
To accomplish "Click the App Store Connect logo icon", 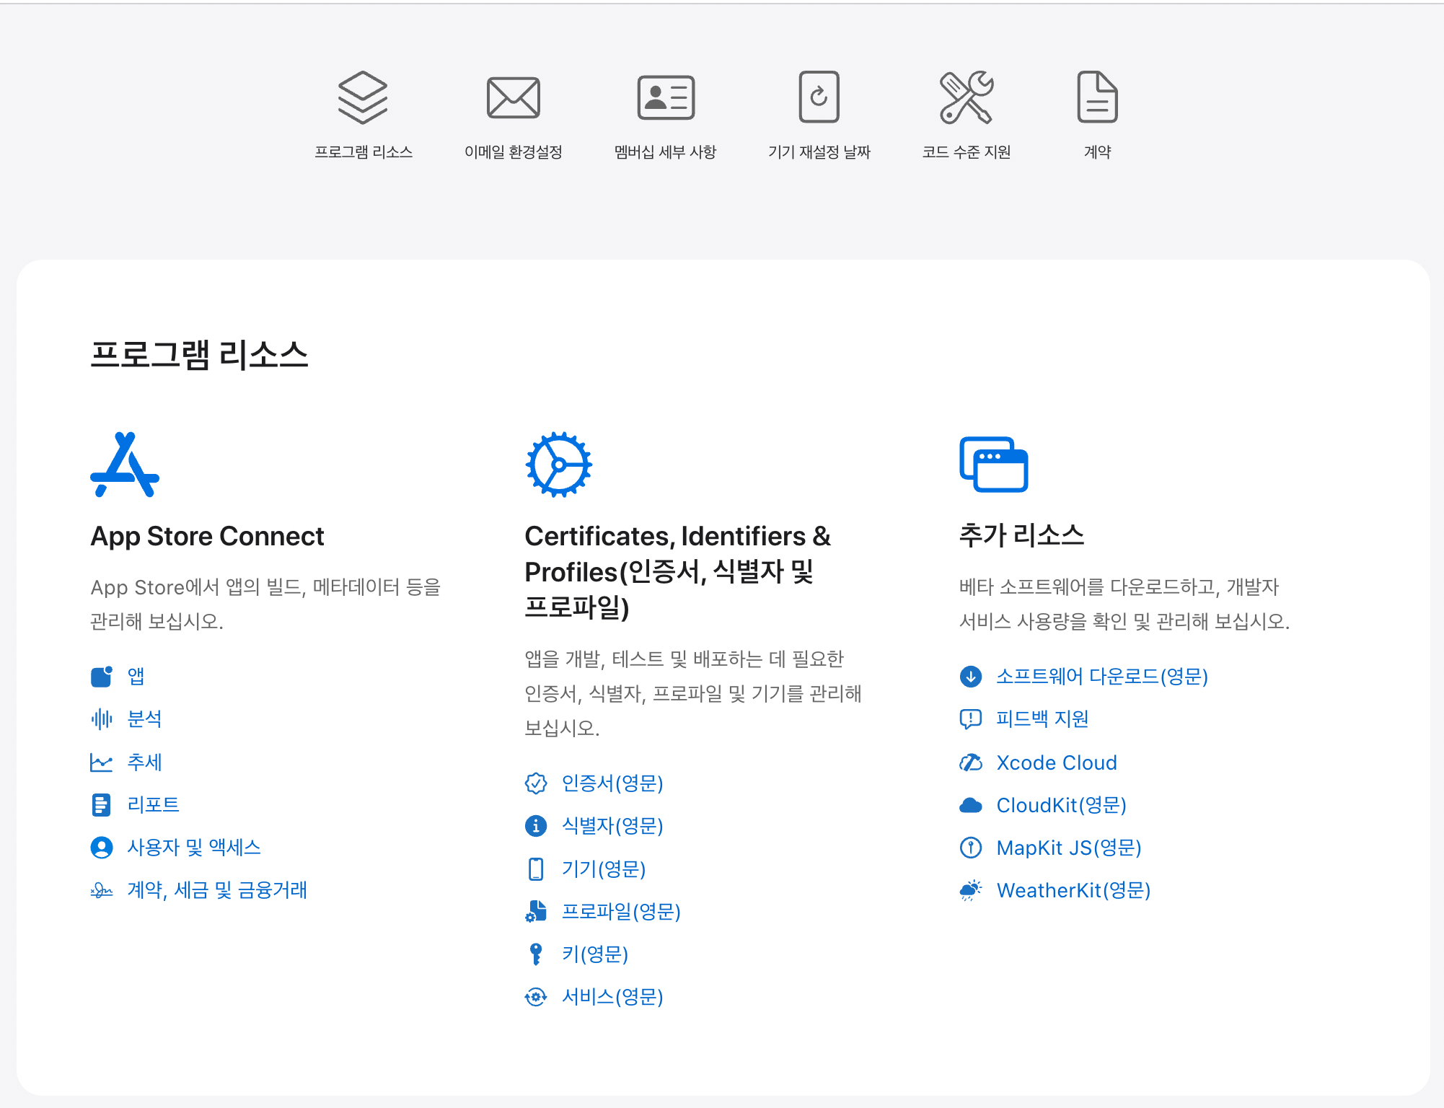I will click(125, 465).
